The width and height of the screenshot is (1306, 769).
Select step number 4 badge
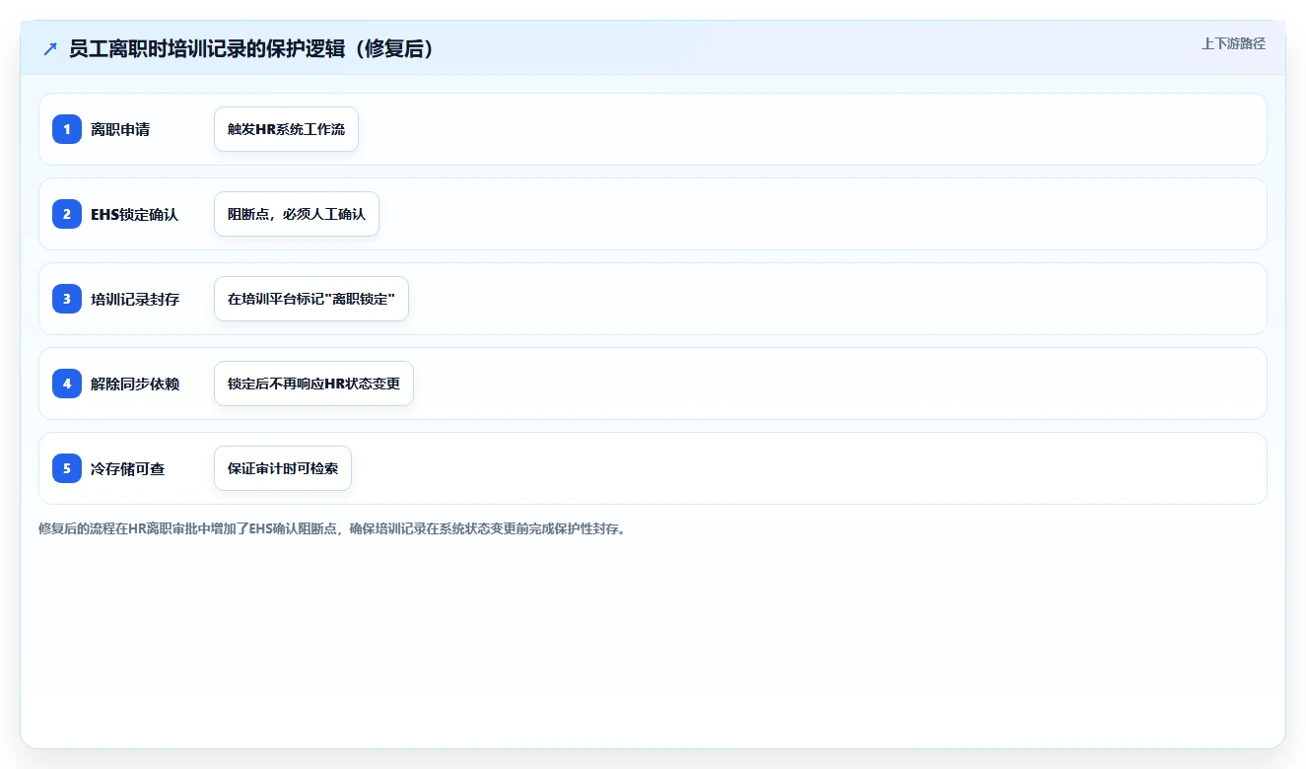click(67, 384)
